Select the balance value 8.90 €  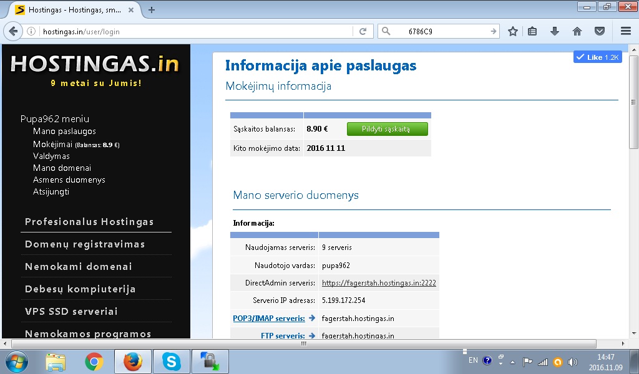pos(317,129)
